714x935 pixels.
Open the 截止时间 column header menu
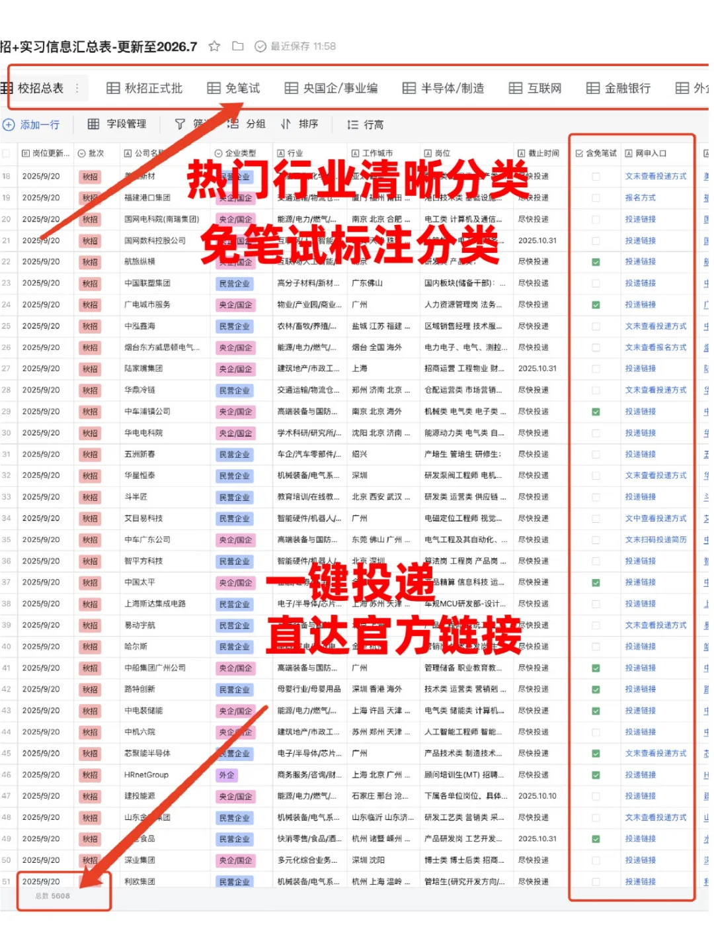pyautogui.click(x=540, y=154)
